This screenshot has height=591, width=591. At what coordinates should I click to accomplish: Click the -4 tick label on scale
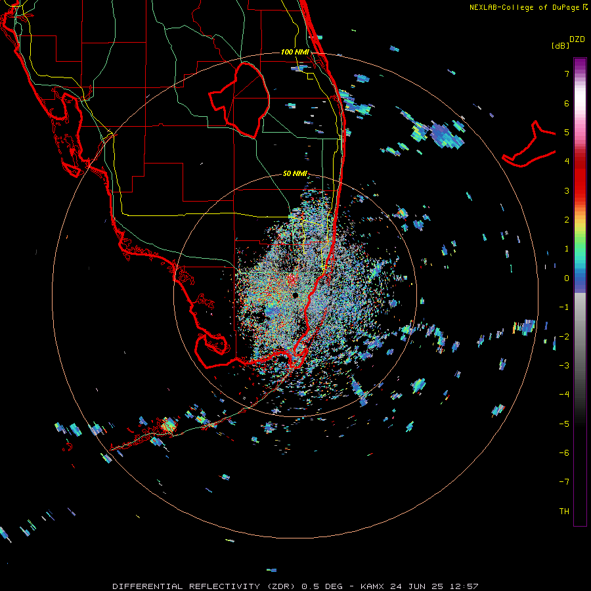pyautogui.click(x=564, y=395)
